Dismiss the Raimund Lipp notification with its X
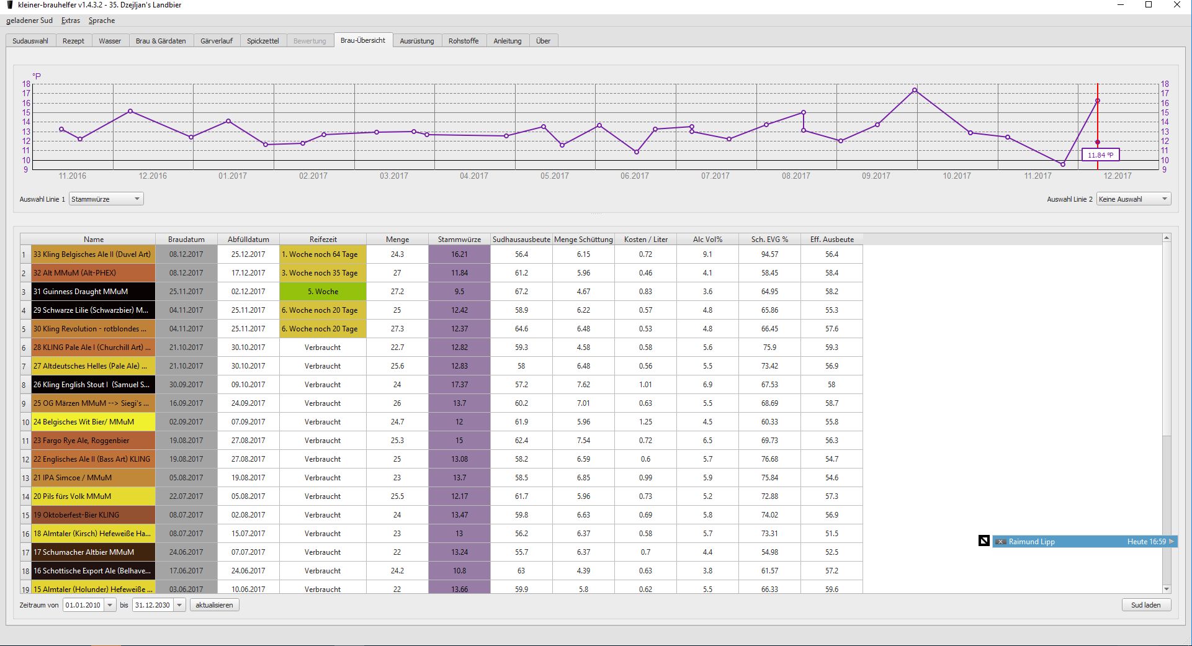This screenshot has width=1192, height=646. [1000, 542]
